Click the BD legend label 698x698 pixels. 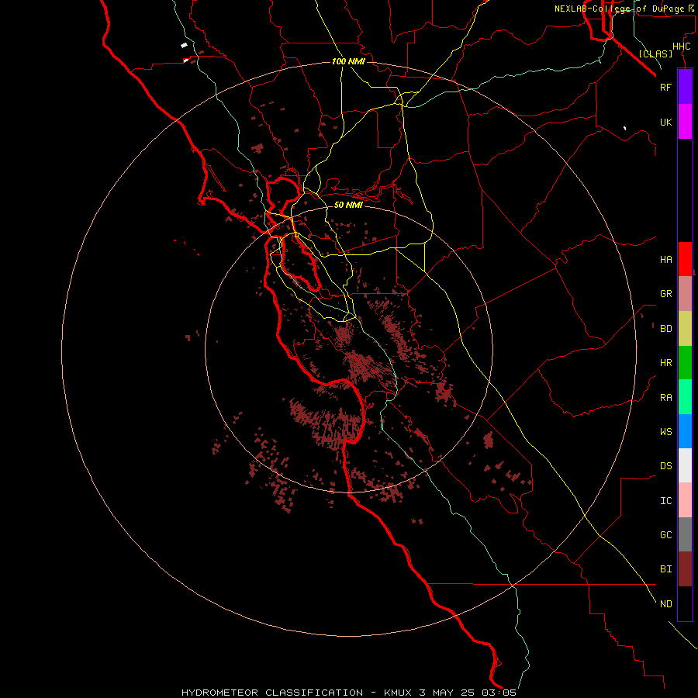[x=665, y=329]
